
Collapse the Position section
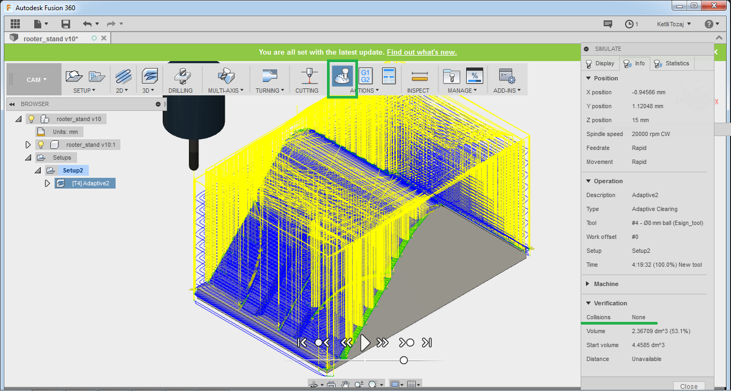[589, 78]
